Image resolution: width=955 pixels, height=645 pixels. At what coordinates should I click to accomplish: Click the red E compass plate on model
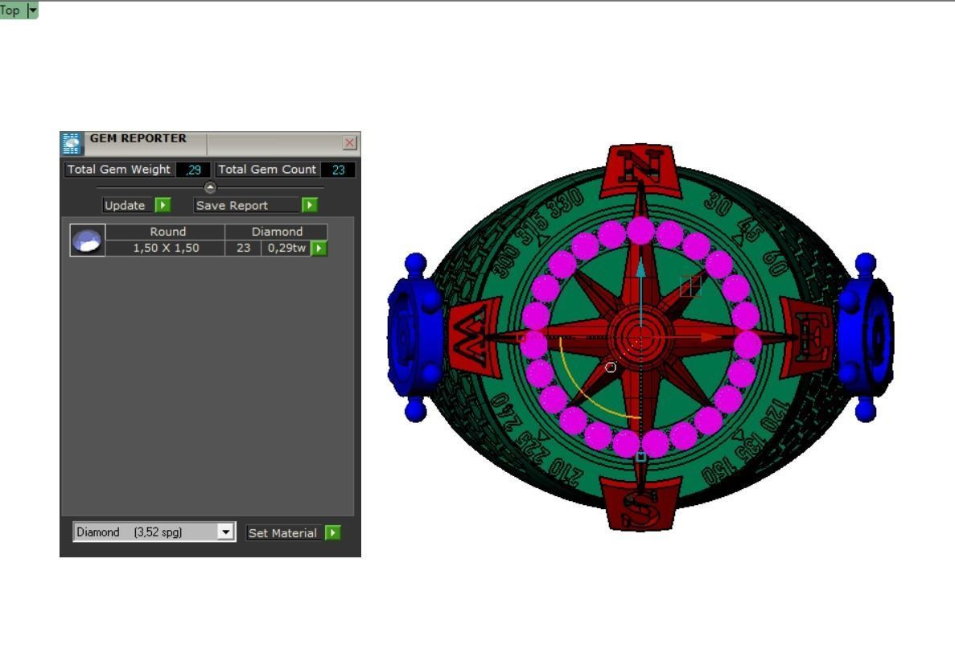point(807,337)
